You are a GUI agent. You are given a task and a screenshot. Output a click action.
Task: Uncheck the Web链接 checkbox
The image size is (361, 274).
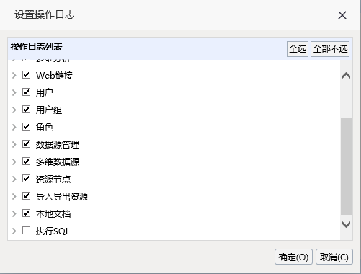pos(26,75)
